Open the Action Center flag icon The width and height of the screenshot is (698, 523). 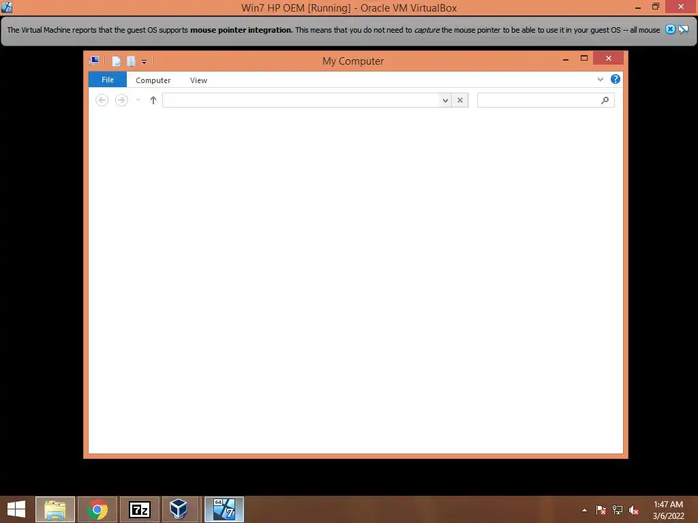click(x=601, y=510)
